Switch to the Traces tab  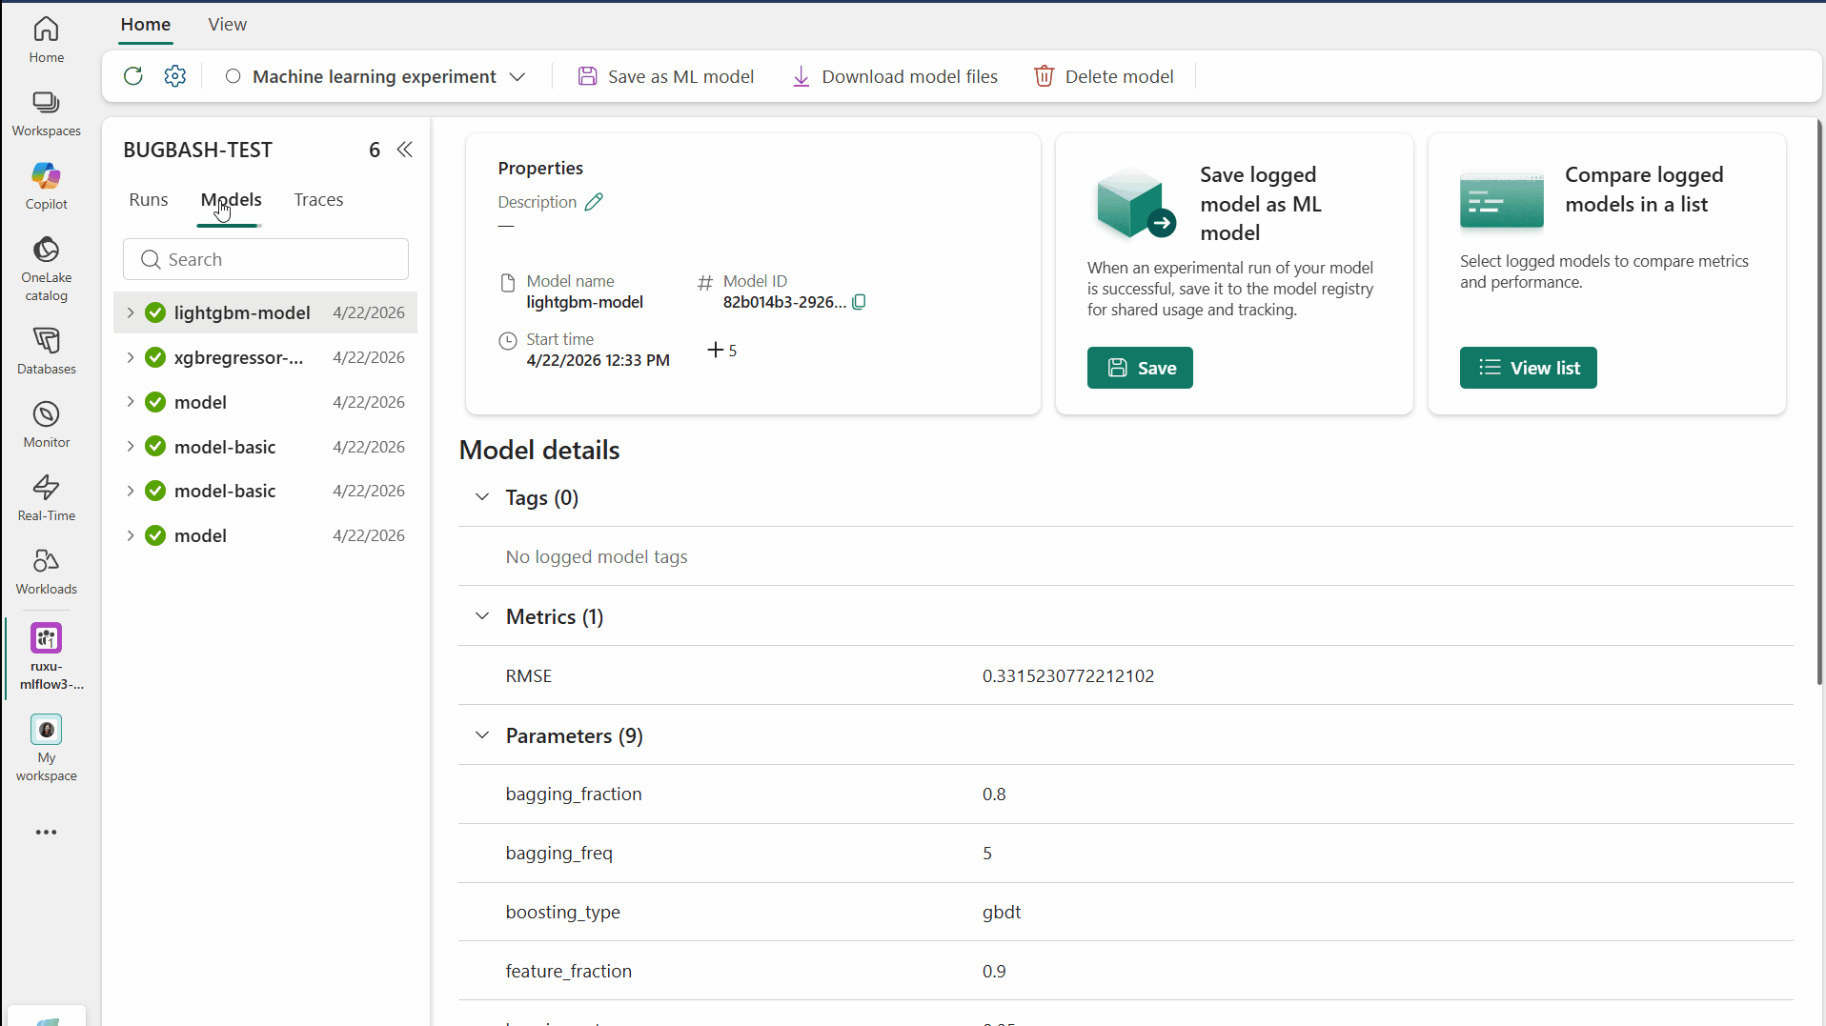(x=318, y=200)
